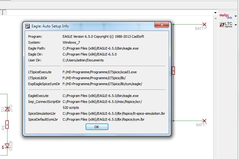Click the LTSpiceLibDir label

tap(38, 78)
